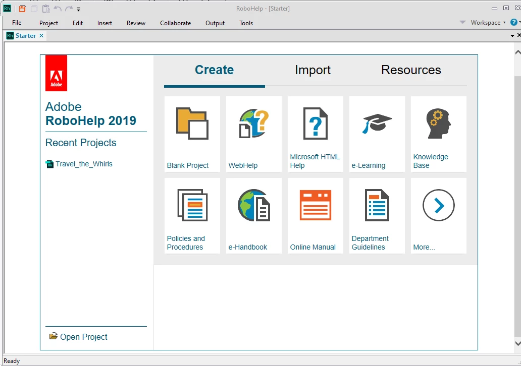Open the Workspace dropdown
The width and height of the screenshot is (521, 366).
click(x=488, y=23)
